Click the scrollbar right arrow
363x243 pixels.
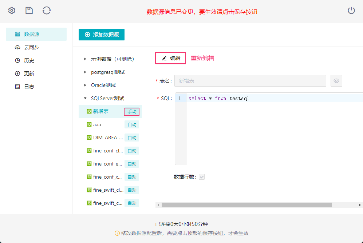pyautogui.click(x=360, y=205)
